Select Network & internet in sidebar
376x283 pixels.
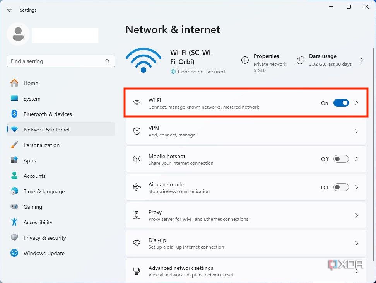pos(61,130)
